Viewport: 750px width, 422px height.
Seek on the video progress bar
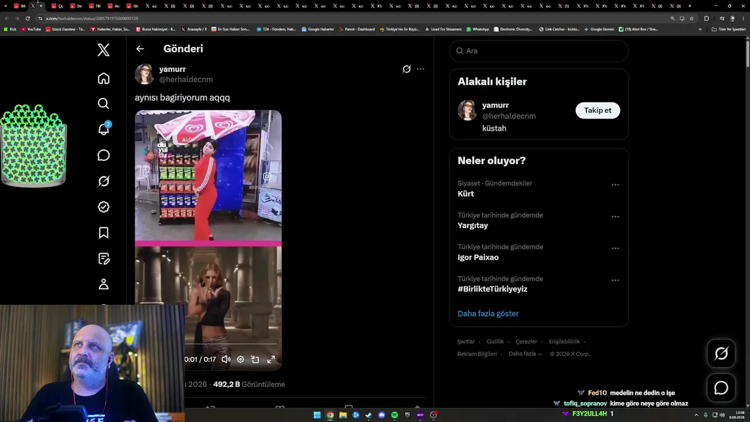tap(231, 344)
